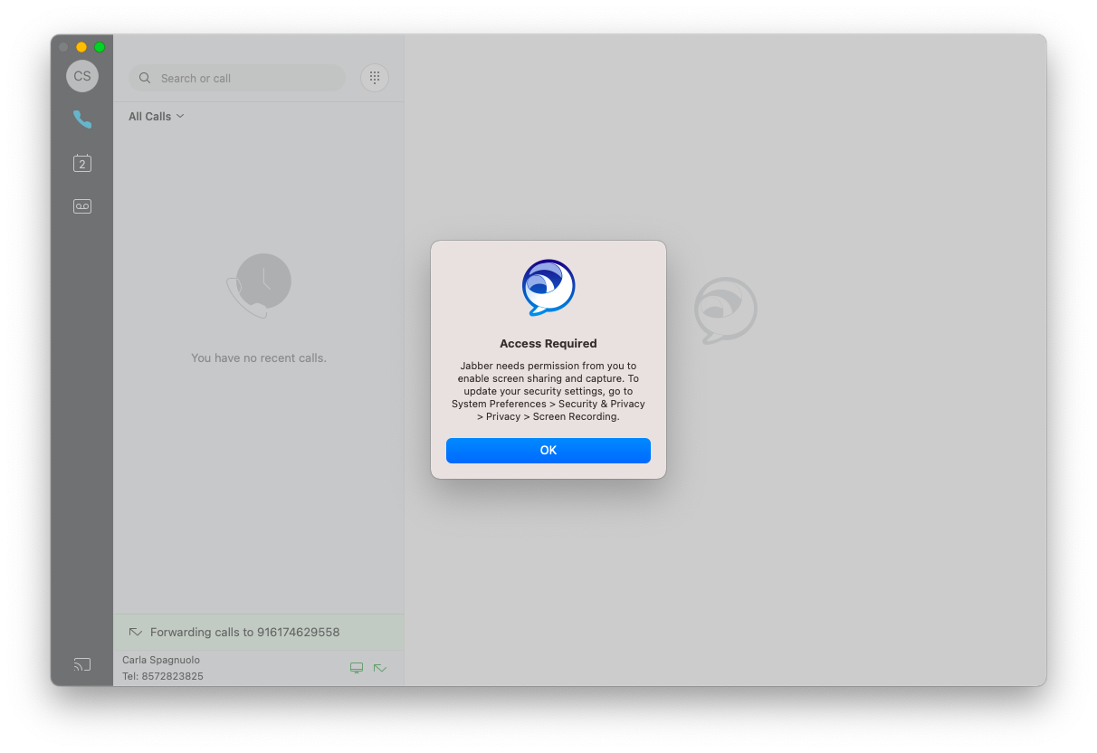
Task: Click the Jabber logo in the dialog
Action: tap(548, 288)
